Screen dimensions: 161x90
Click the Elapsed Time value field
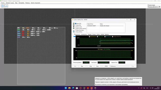coord(122,62)
